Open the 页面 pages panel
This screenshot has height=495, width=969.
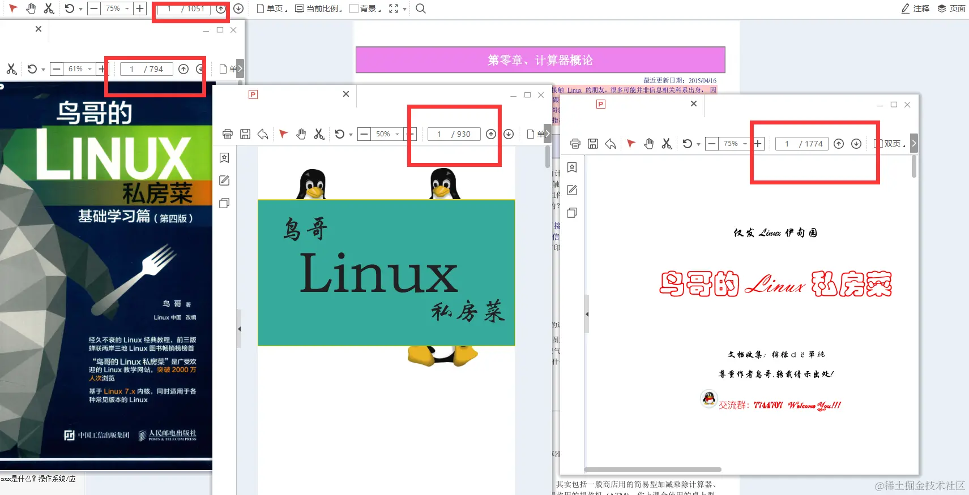pyautogui.click(x=951, y=8)
